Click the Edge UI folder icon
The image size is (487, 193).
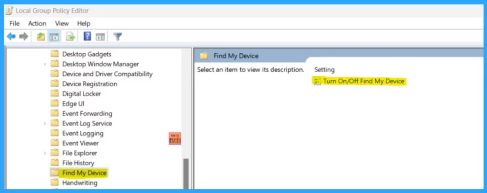coord(55,103)
